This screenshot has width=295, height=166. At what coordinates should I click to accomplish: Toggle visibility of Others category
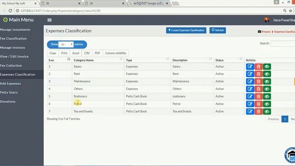pos(267,89)
